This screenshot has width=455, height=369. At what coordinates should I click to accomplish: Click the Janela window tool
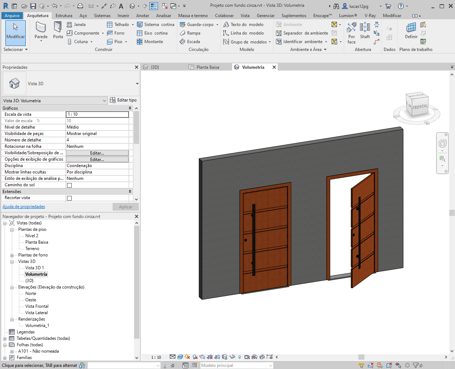[76, 25]
